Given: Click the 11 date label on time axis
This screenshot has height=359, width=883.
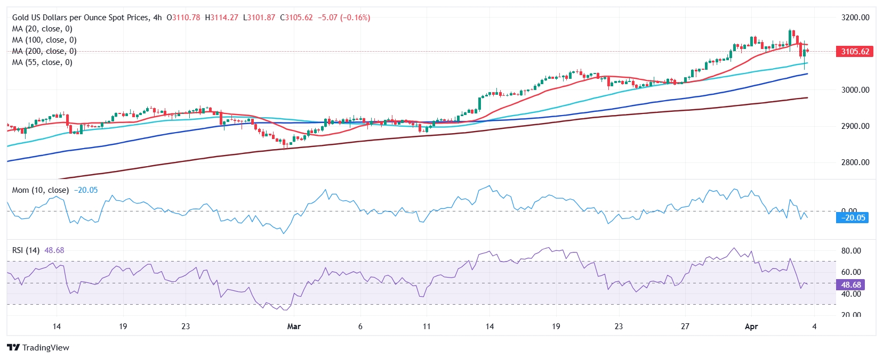Looking at the screenshot, I should pyautogui.click(x=426, y=327).
